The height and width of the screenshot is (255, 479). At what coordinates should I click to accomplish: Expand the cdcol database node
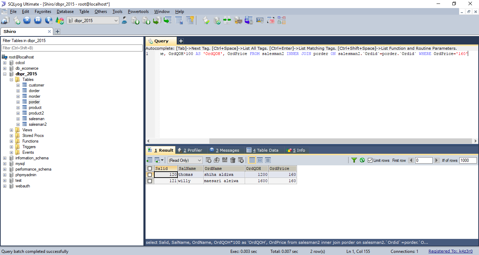(x=5, y=63)
